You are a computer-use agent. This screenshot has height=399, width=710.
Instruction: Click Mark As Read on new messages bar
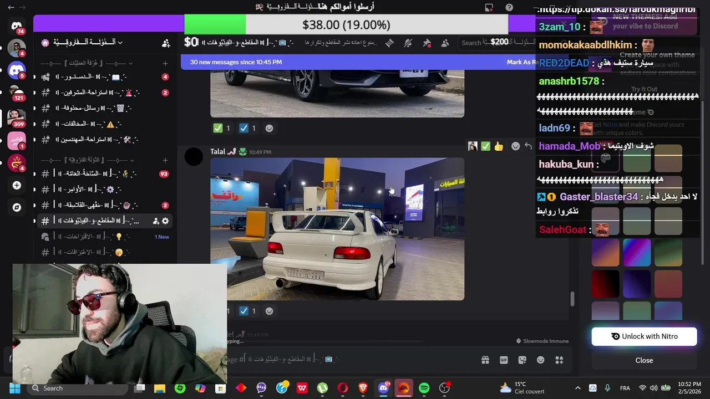520,62
